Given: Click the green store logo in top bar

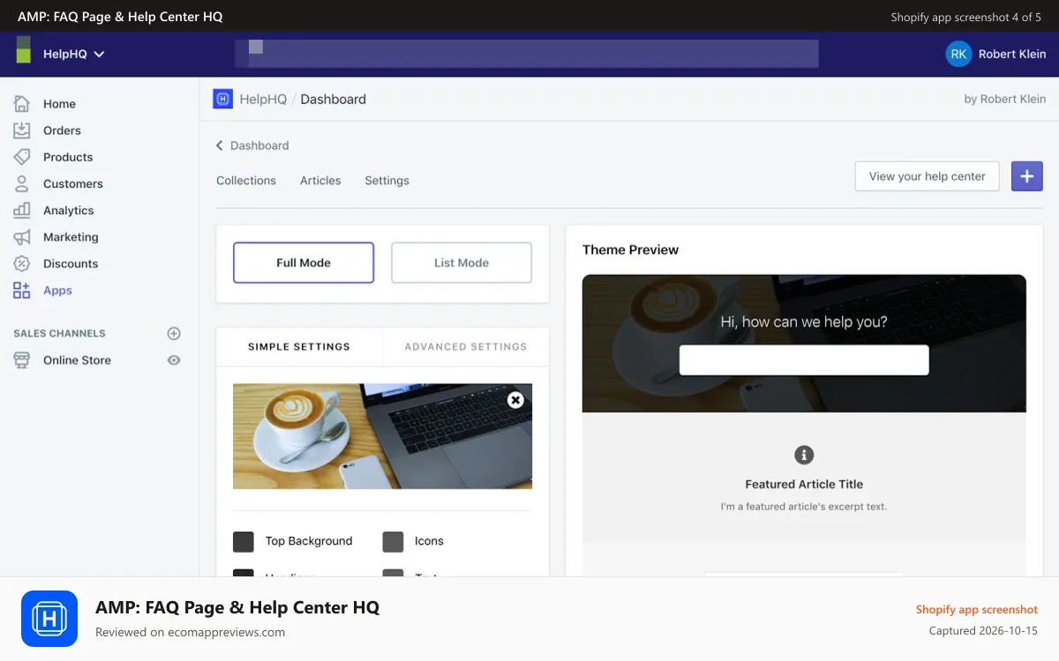Looking at the screenshot, I should [x=24, y=49].
